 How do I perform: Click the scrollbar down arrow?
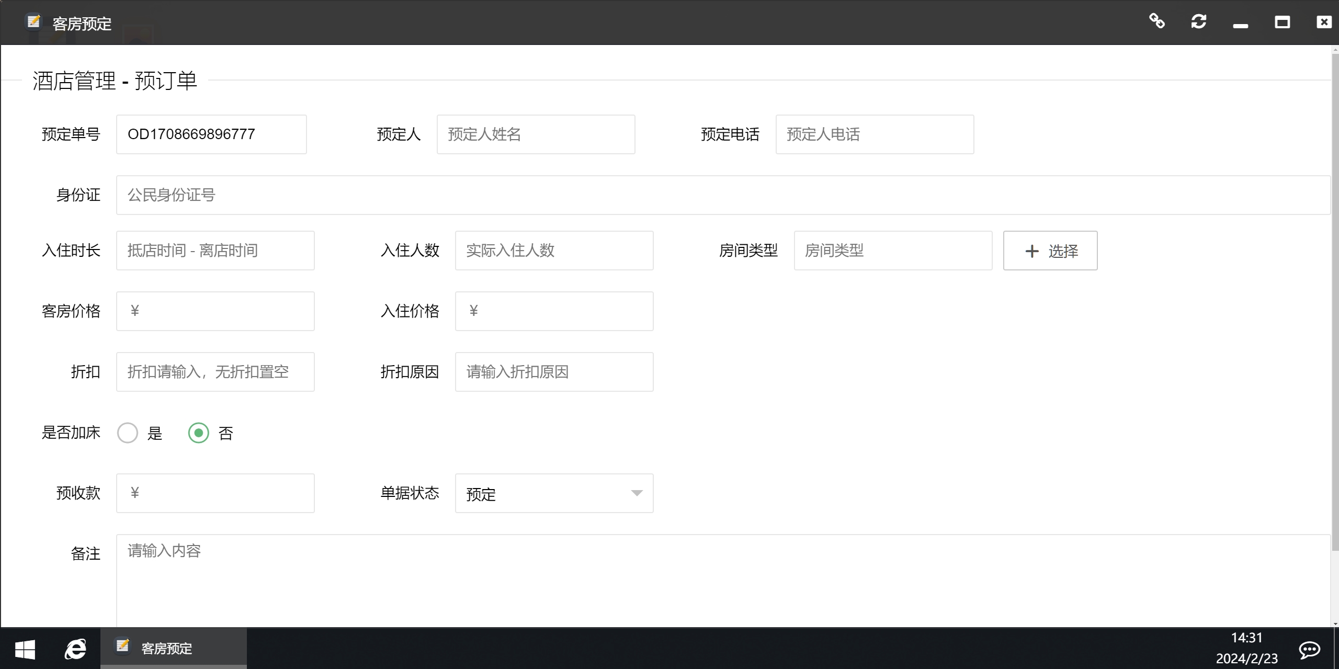pyautogui.click(x=1335, y=623)
